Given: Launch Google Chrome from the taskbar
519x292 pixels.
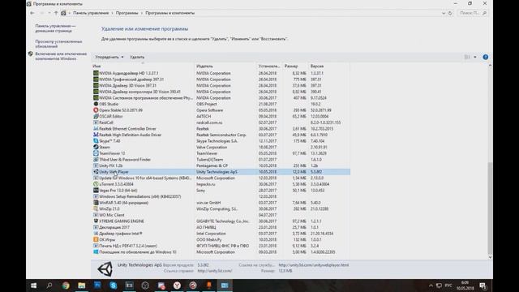Looking at the screenshot, I should [66, 286].
